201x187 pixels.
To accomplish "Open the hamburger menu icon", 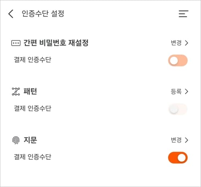I will pos(183,14).
